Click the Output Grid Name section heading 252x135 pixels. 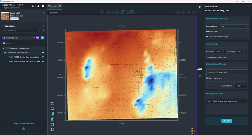pyautogui.click(x=215, y=94)
